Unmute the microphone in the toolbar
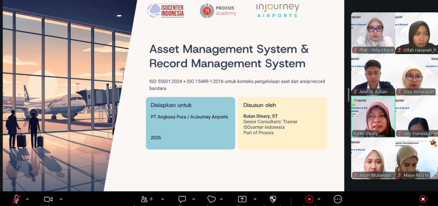This screenshot has width=438, height=206. pos(16,199)
